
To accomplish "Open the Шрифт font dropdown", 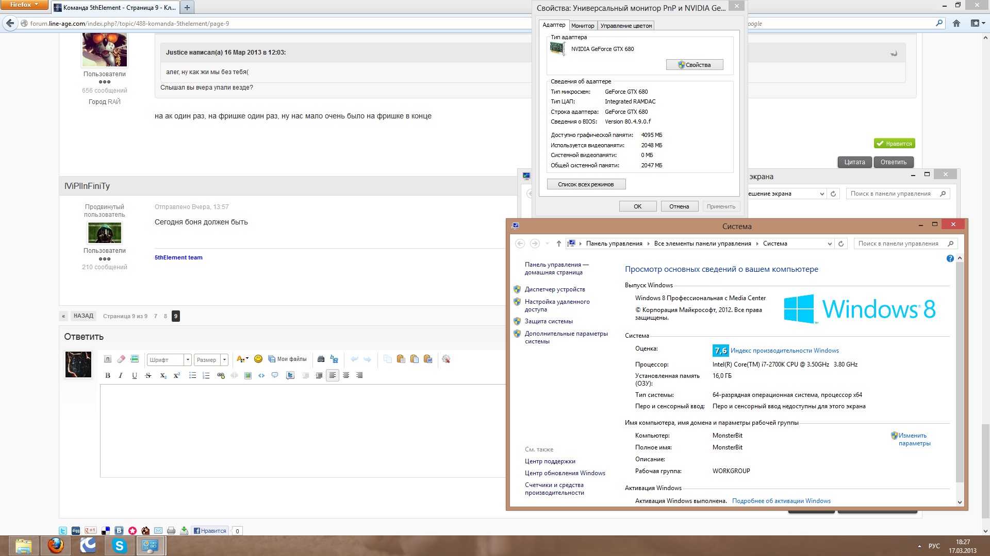I will (188, 359).
